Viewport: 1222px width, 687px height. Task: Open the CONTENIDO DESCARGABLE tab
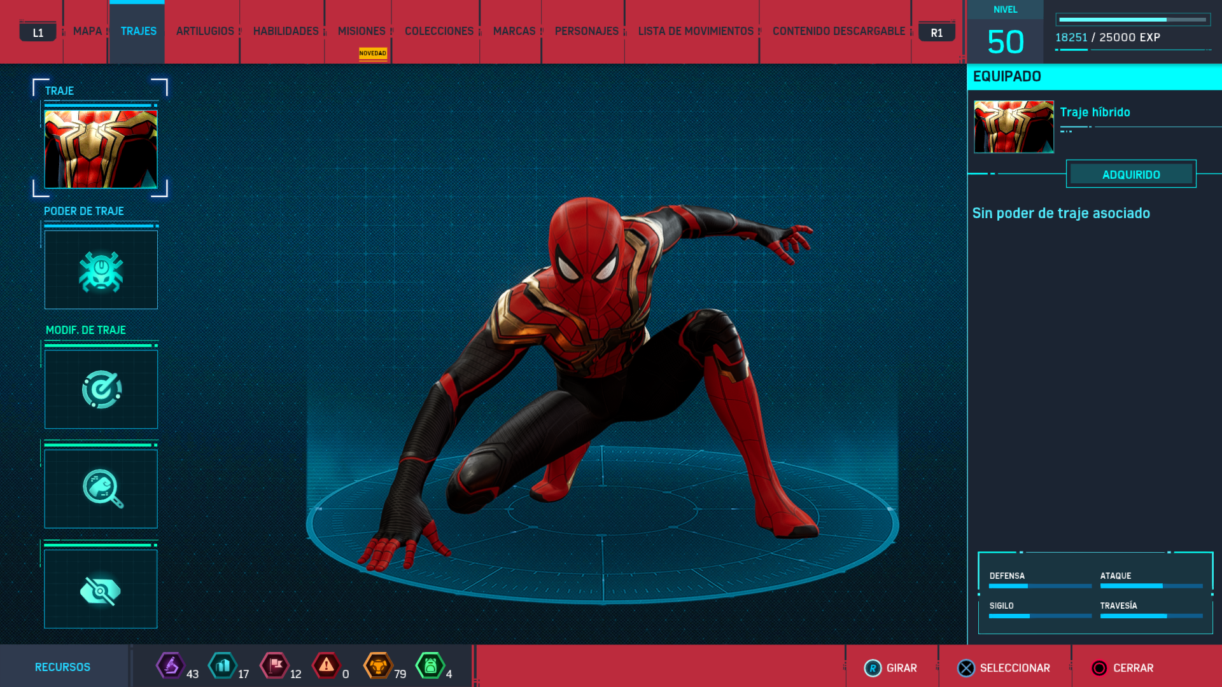(838, 31)
